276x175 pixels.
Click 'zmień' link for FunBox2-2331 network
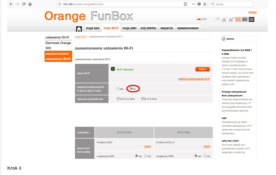click(147, 146)
